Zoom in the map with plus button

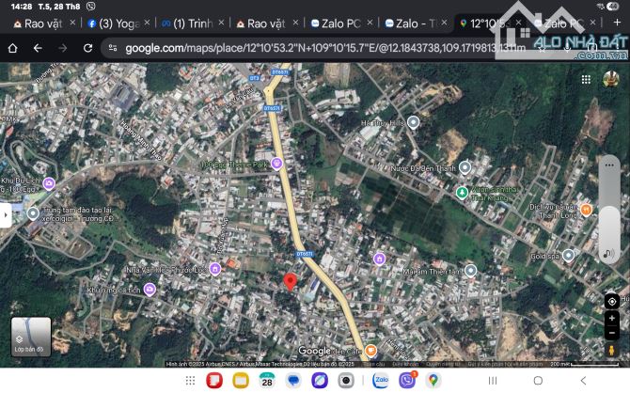point(612,317)
